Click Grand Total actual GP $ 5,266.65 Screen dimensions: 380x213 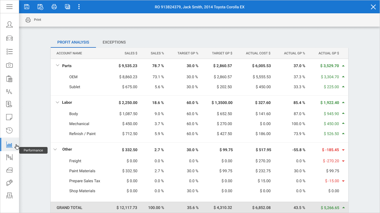(330, 207)
